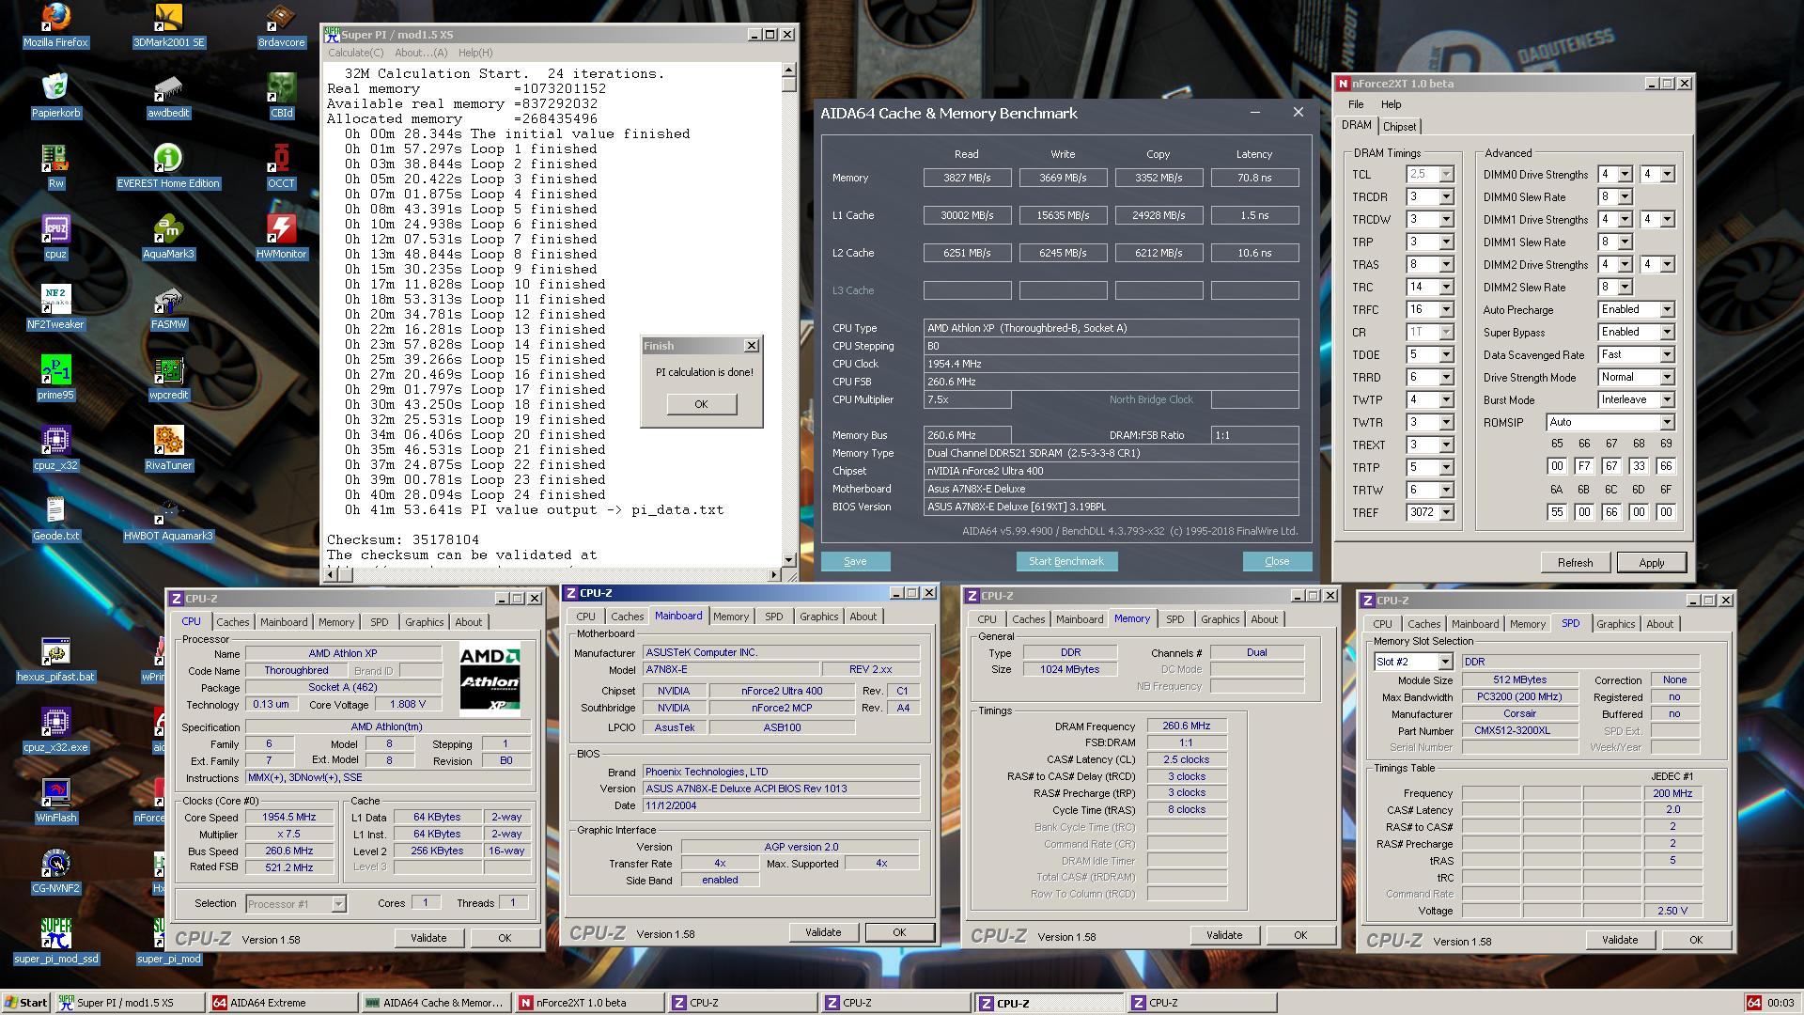Open the Mozilla Firefox desktop icon
The width and height of the screenshot is (1804, 1015).
[55, 19]
